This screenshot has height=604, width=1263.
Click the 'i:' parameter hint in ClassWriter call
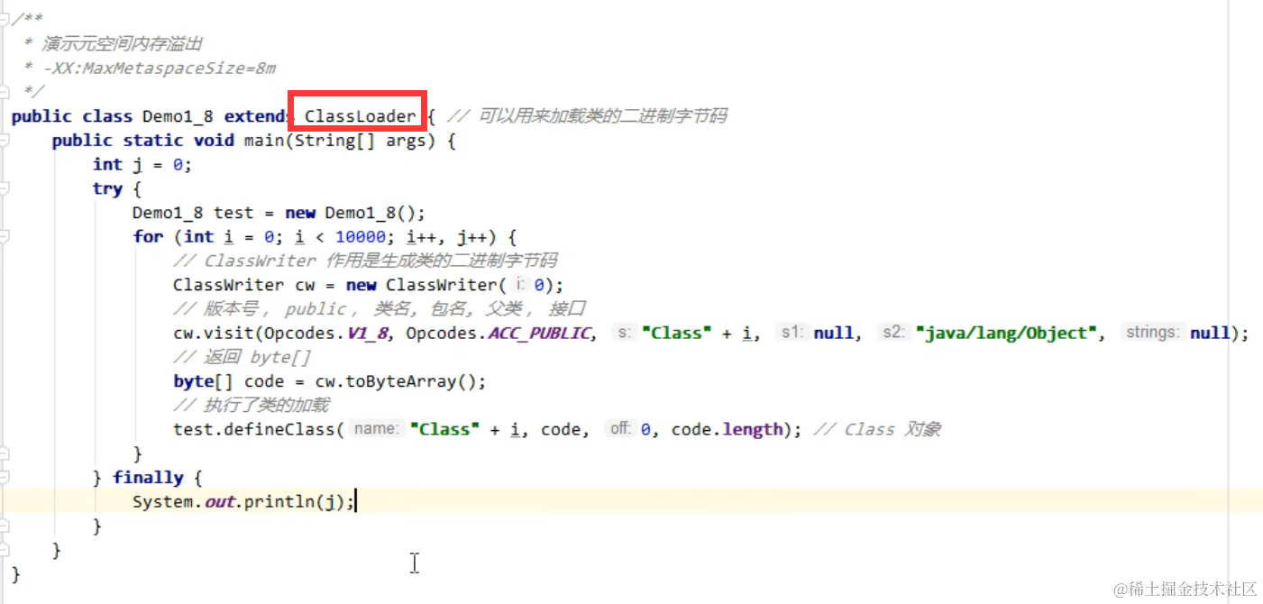coord(520,285)
